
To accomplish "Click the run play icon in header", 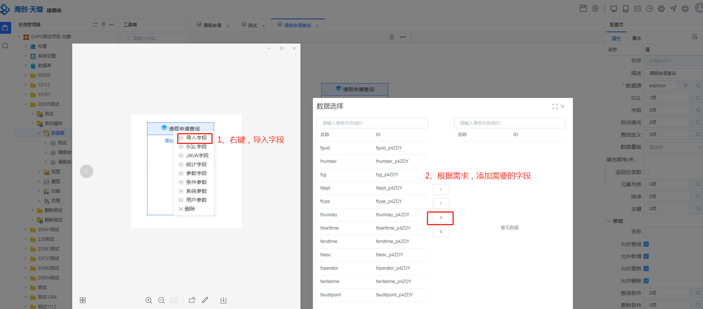I will [x=595, y=9].
